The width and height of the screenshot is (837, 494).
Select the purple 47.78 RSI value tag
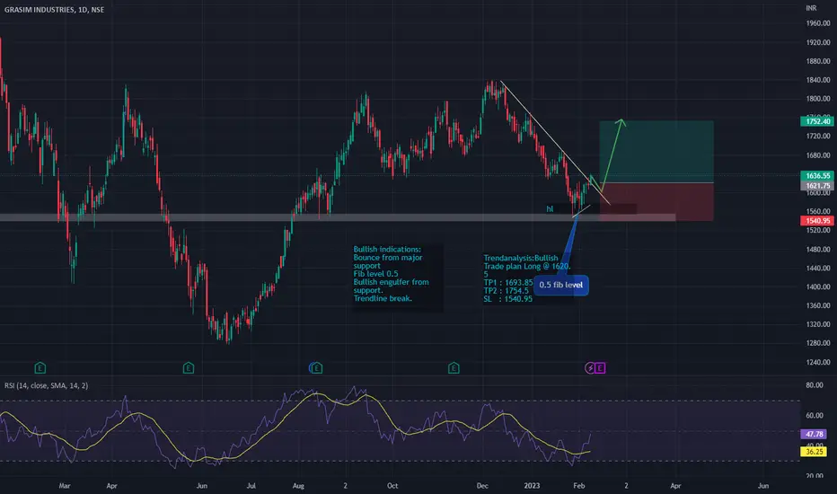coord(814,434)
